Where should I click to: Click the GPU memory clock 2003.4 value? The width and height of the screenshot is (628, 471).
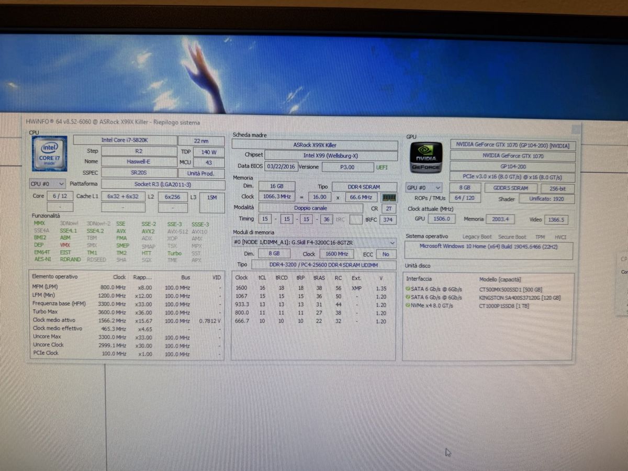pos(500,219)
